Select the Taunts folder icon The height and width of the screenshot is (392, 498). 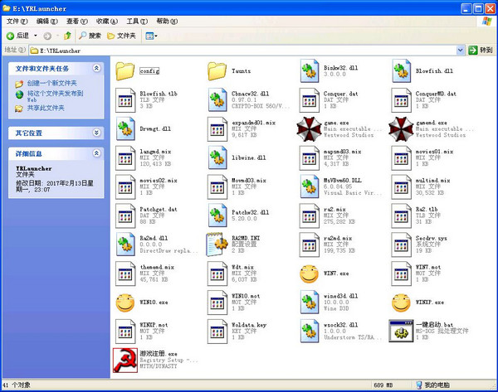217,71
